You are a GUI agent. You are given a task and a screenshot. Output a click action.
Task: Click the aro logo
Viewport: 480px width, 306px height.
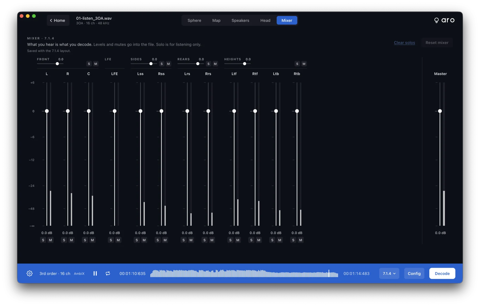[444, 20]
